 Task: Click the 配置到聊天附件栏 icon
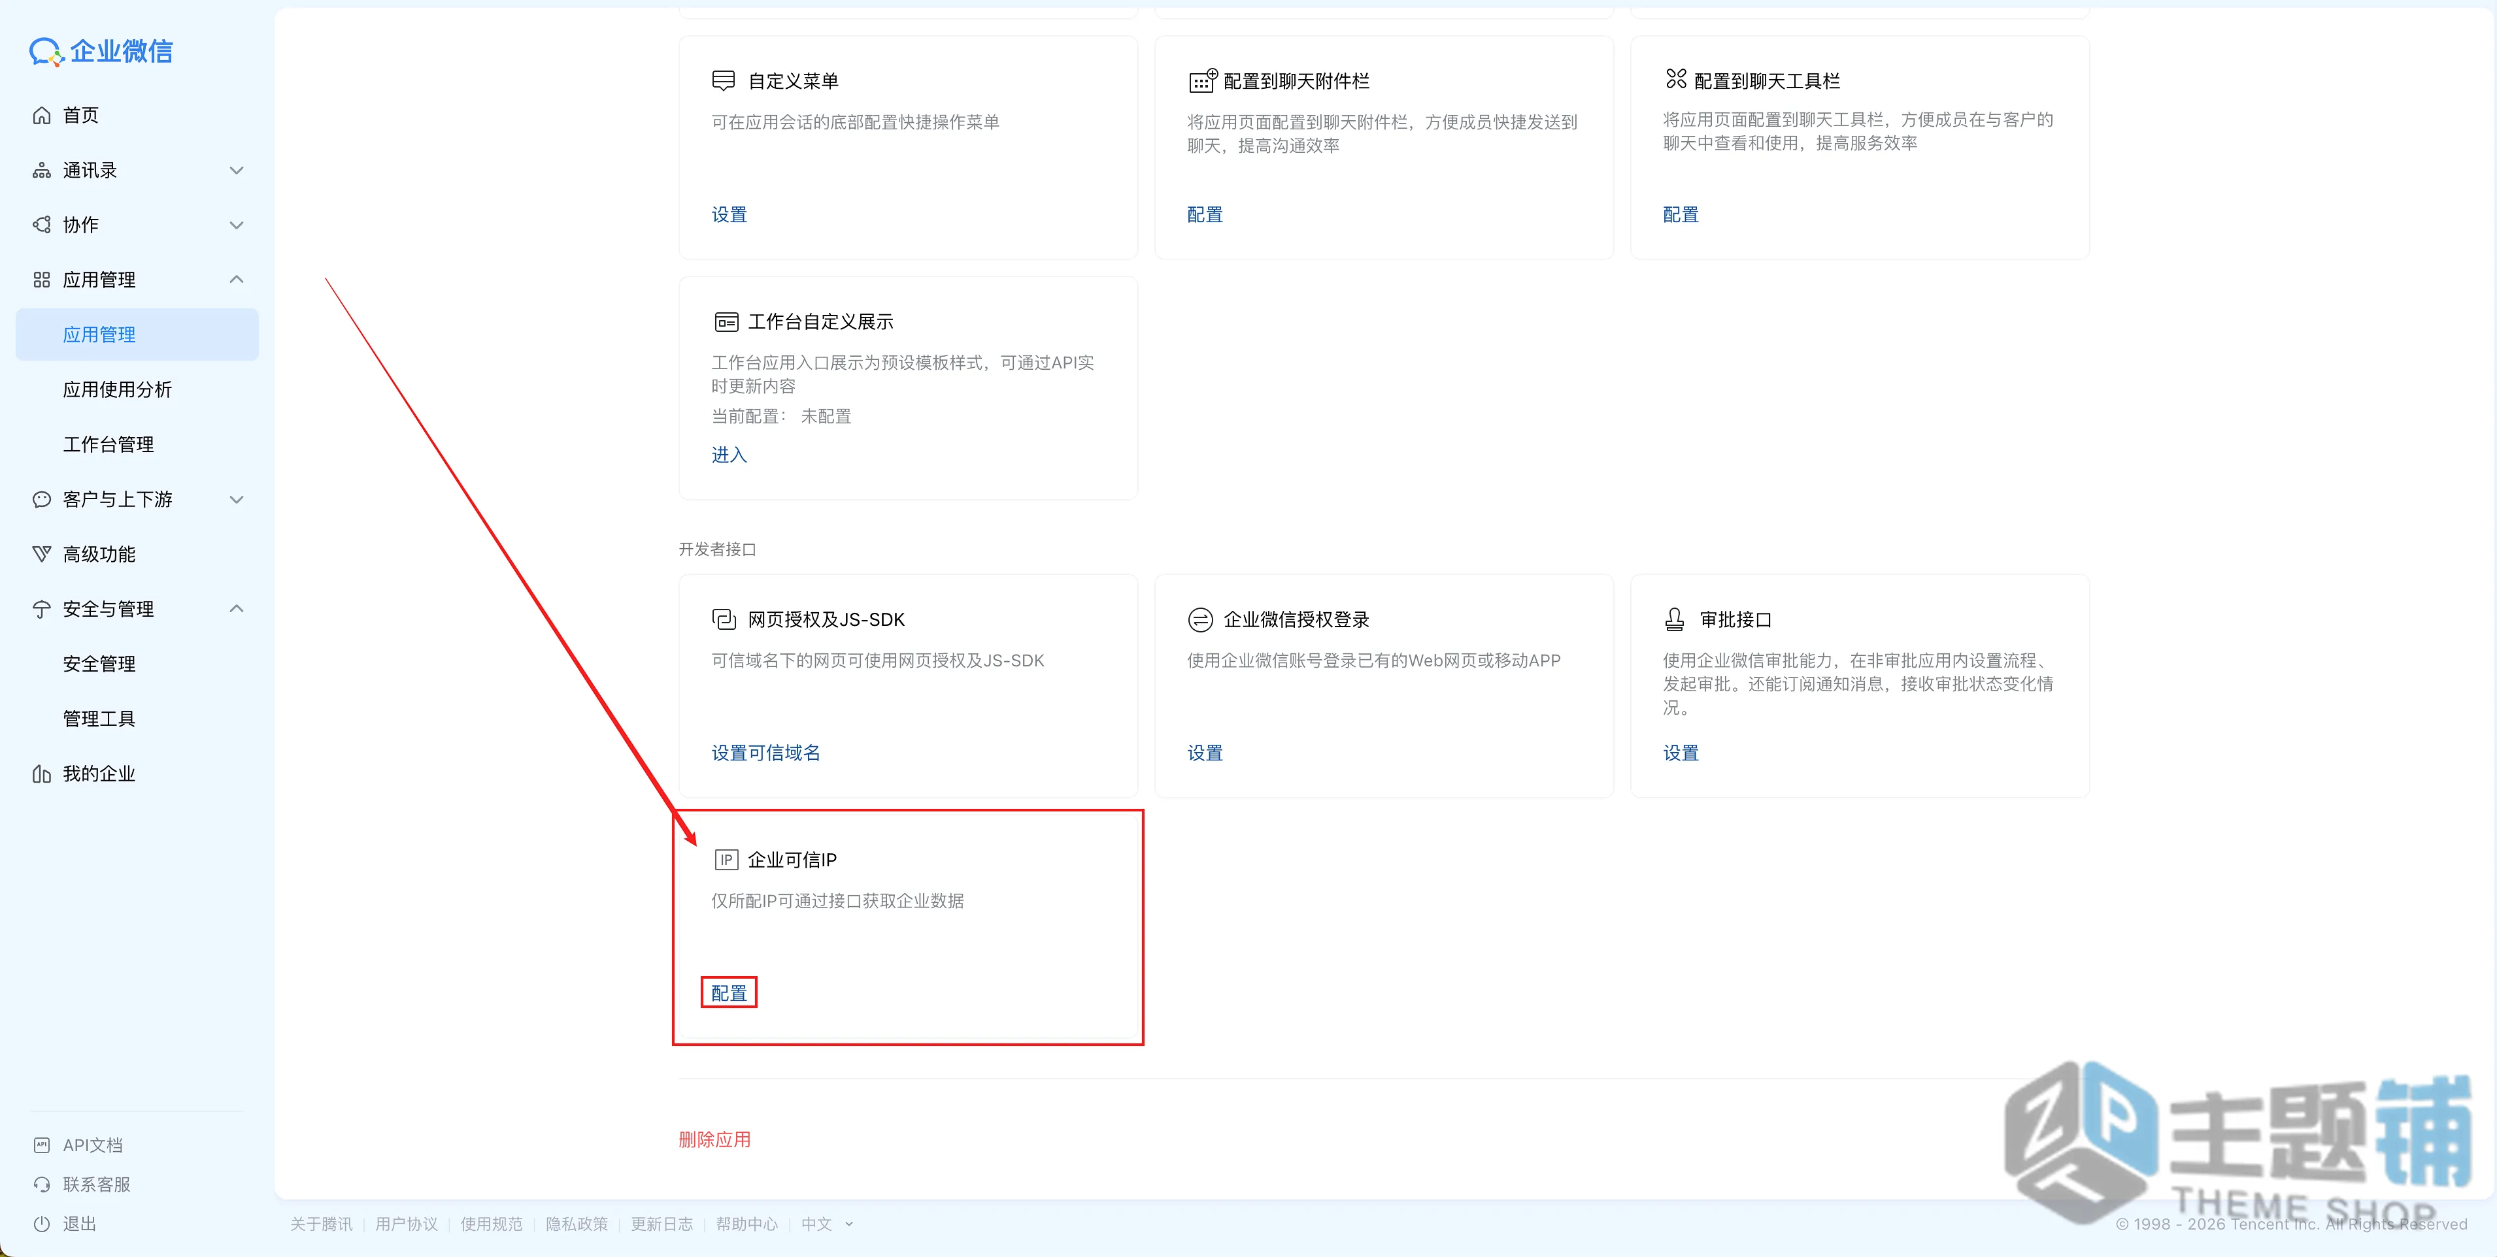coord(1202,80)
